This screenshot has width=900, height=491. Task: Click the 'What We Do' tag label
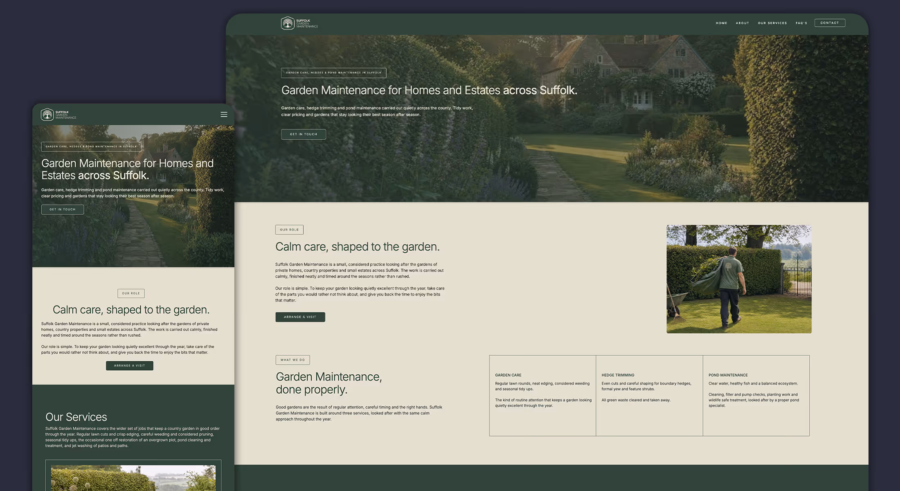tap(292, 360)
